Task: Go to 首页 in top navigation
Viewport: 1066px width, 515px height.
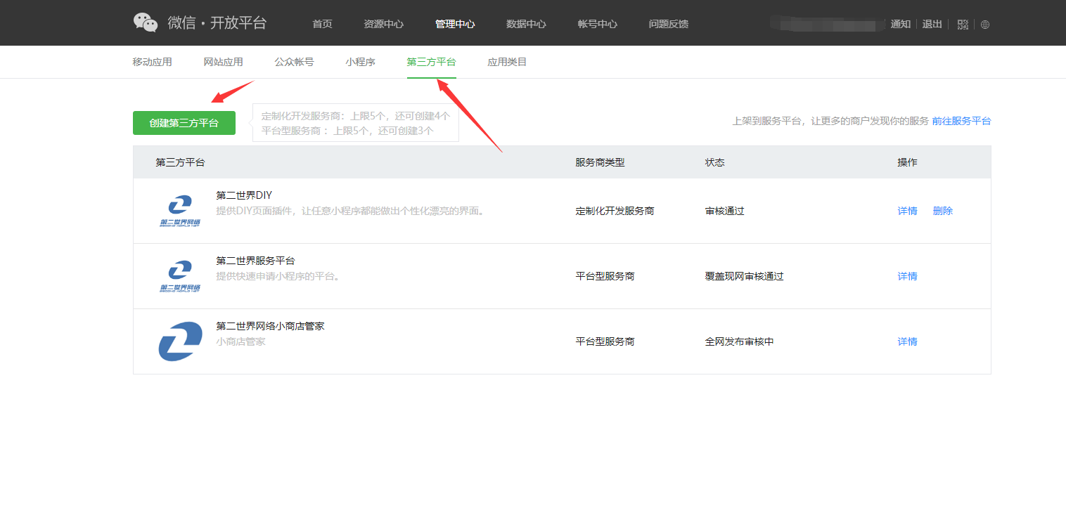Action: coord(322,24)
